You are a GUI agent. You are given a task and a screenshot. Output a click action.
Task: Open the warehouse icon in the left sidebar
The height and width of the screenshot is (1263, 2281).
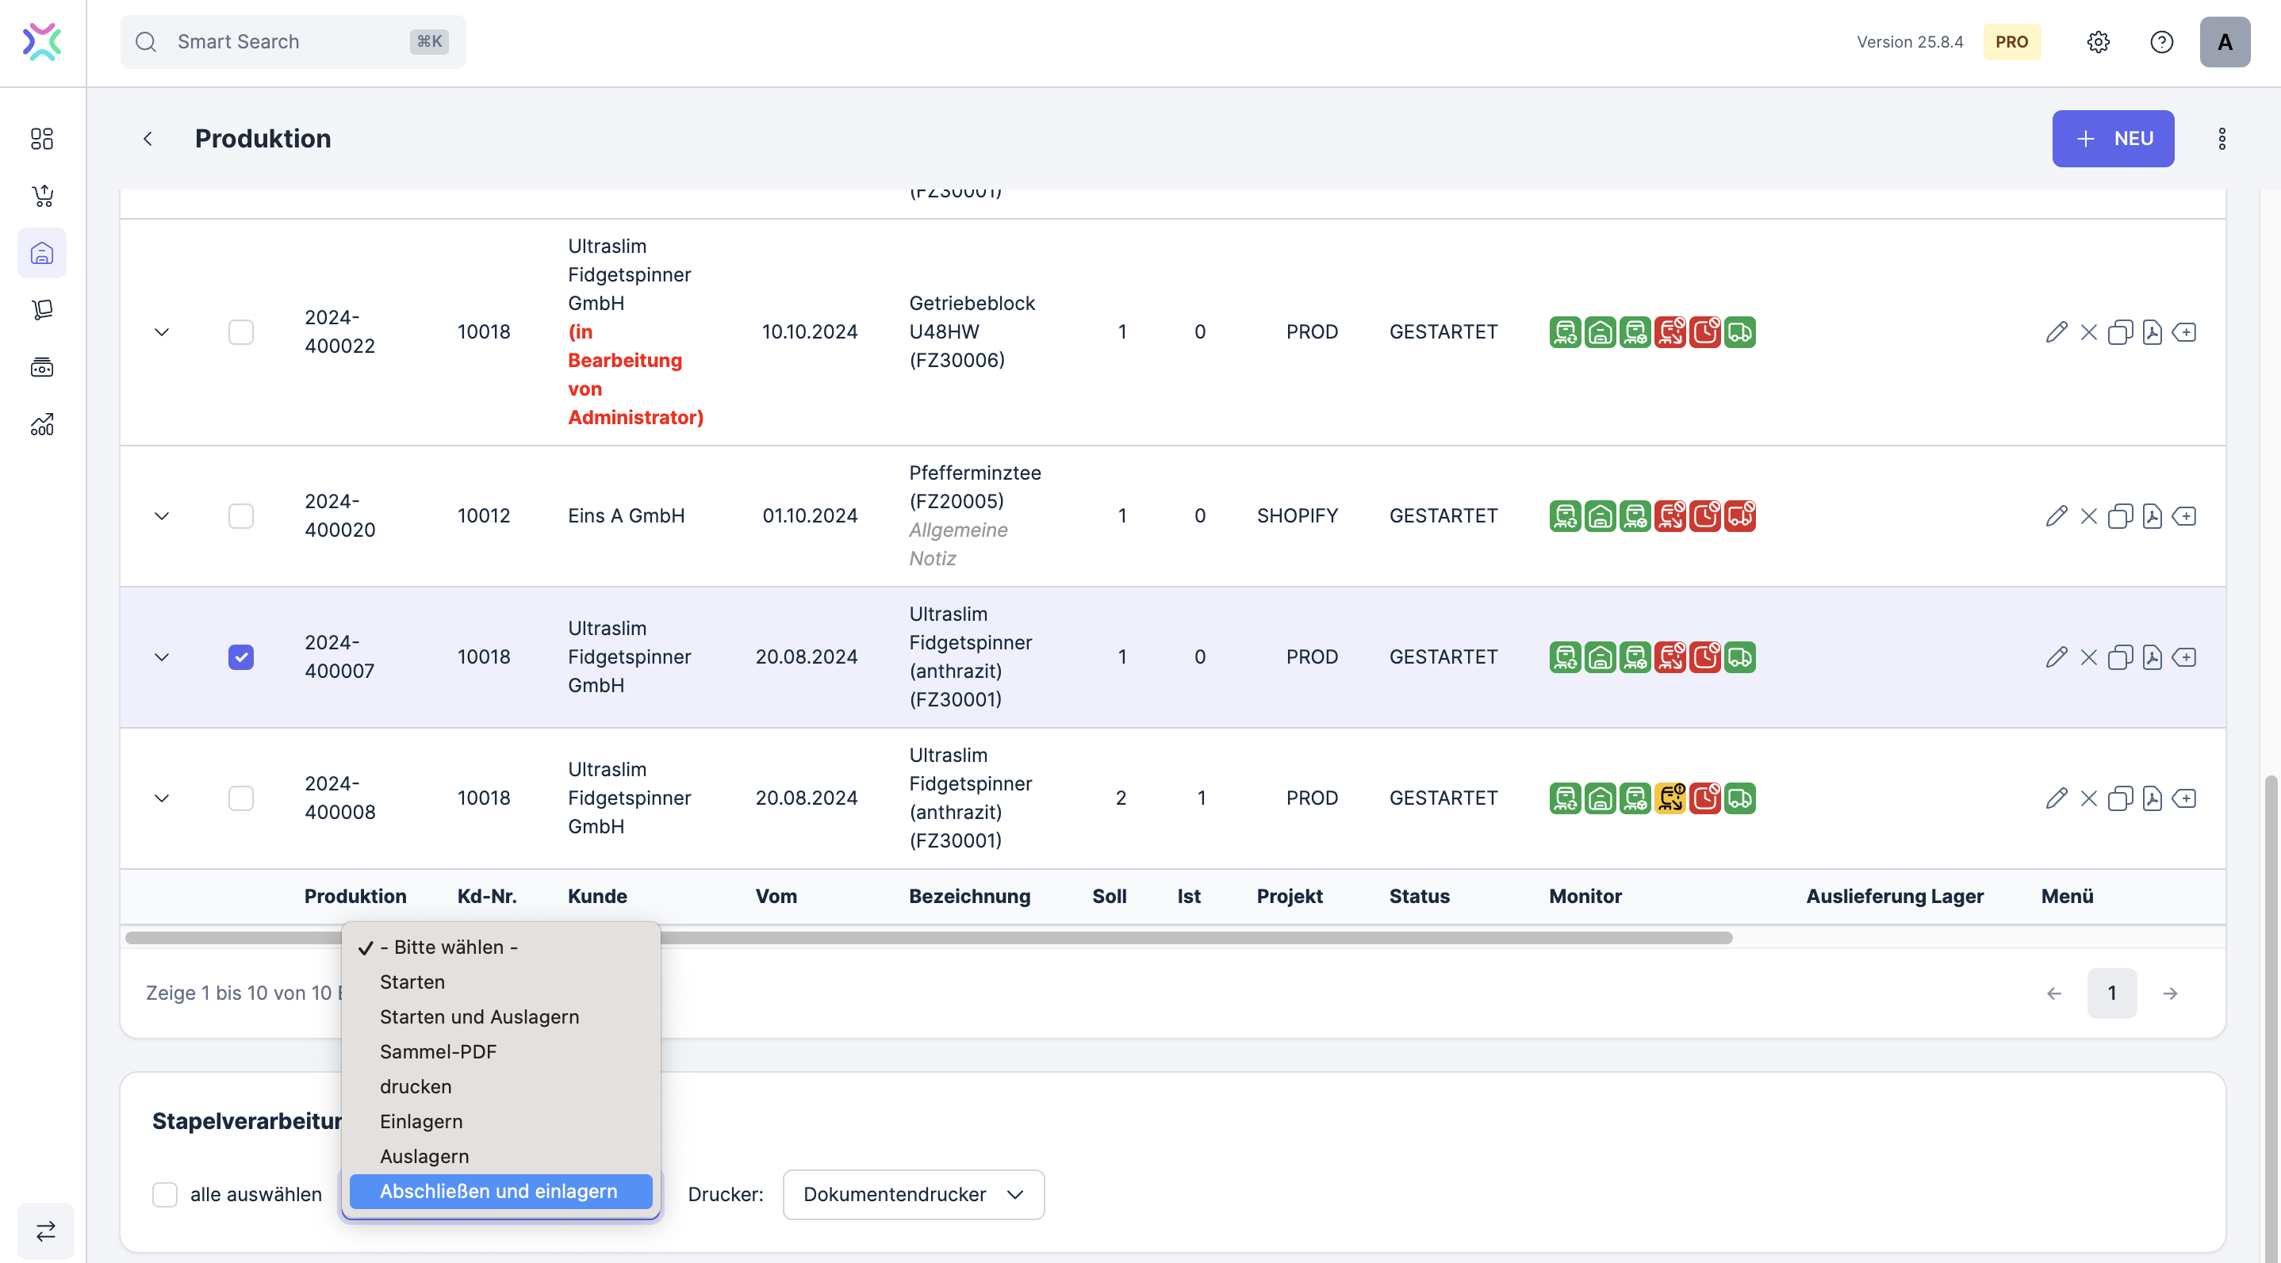(41, 253)
